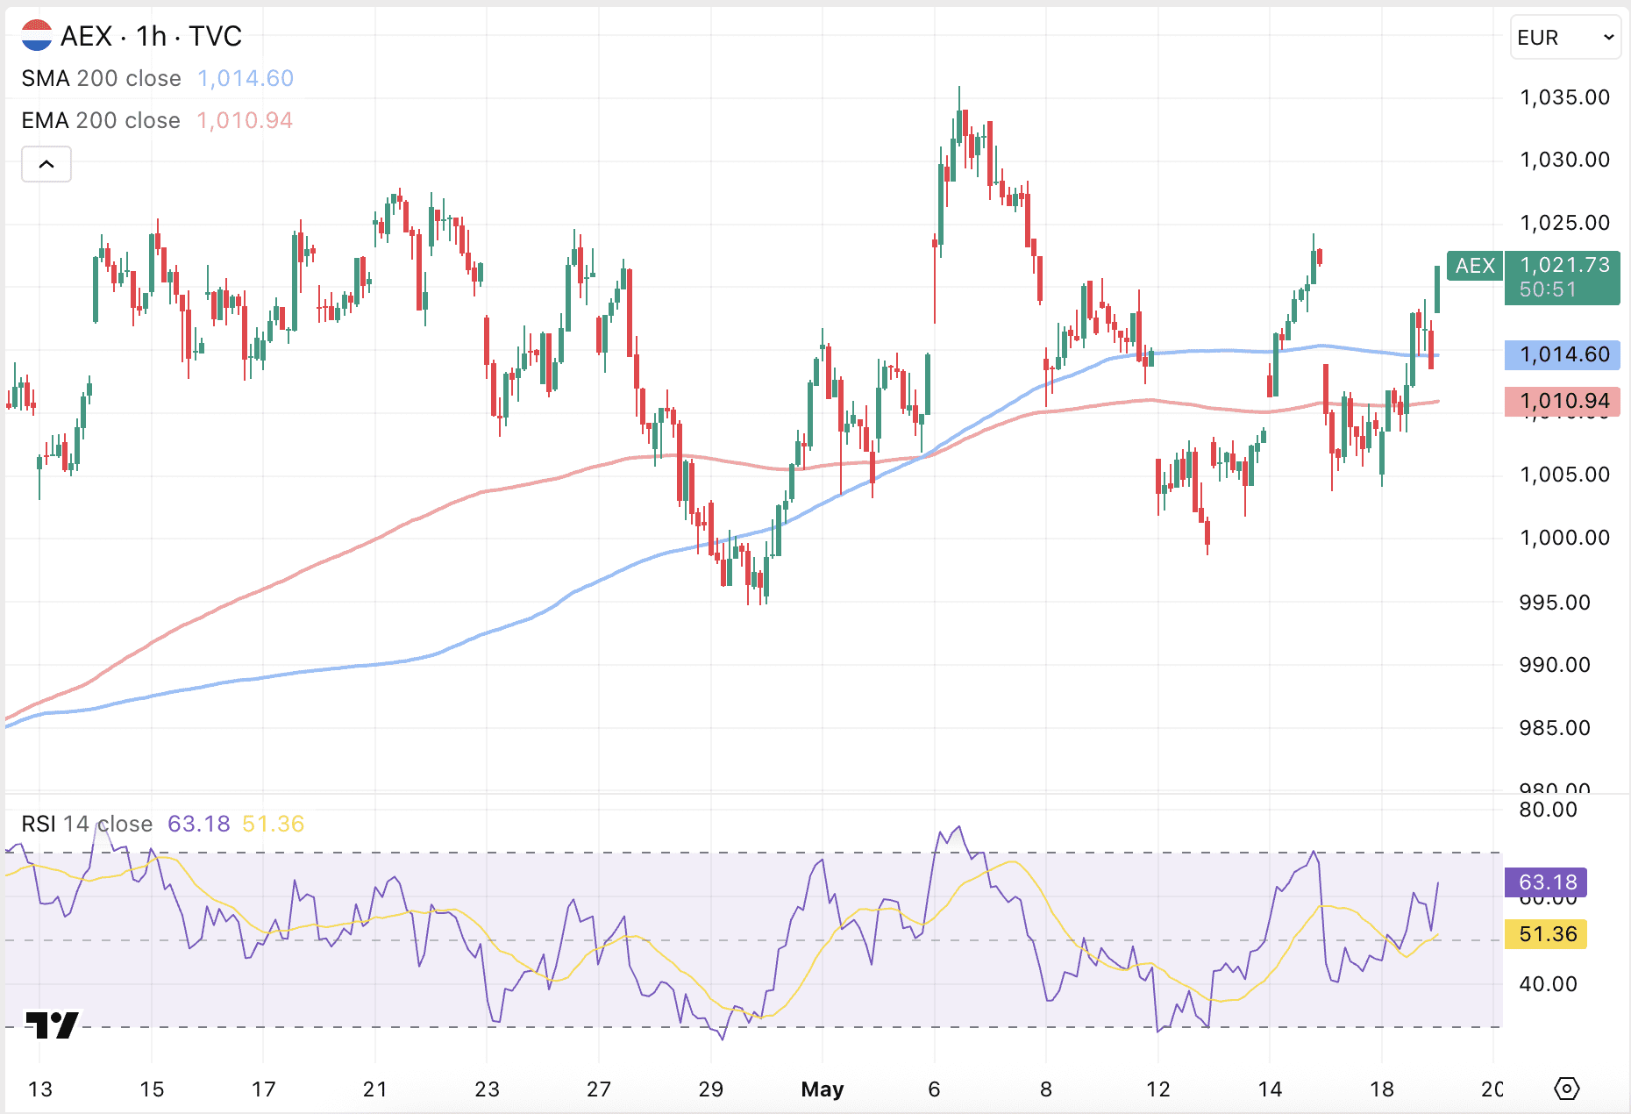This screenshot has width=1631, height=1114.
Task: Select the EMA 200 close indicator legend
Action: [101, 120]
